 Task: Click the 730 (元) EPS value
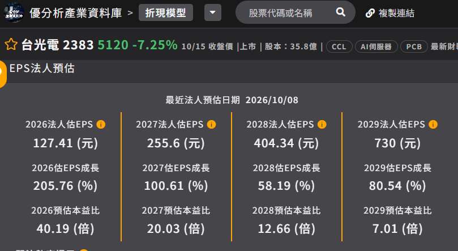pos(397,143)
